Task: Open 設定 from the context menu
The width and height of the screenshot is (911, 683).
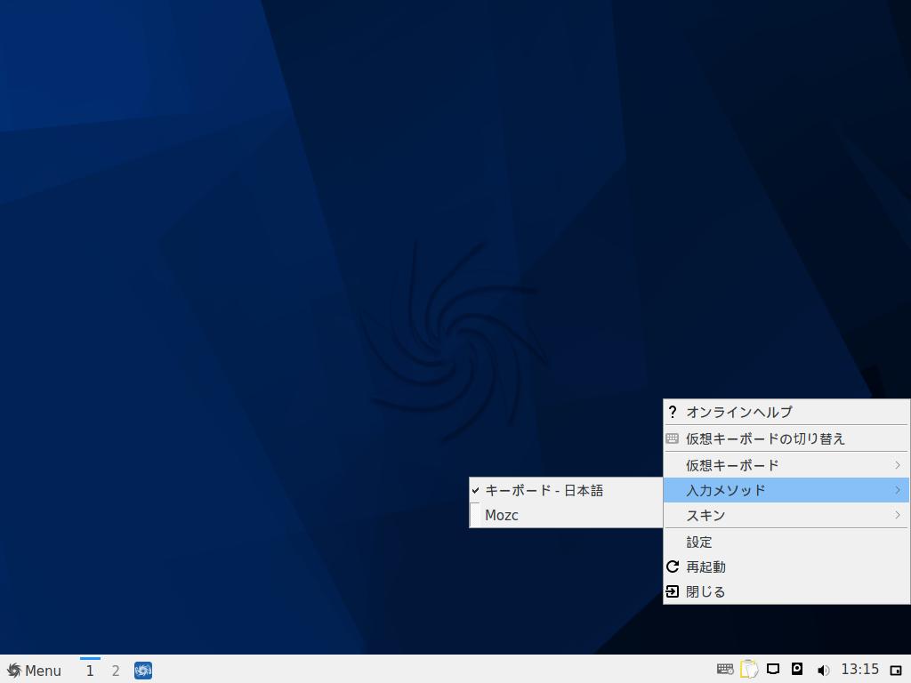Action: 699,542
